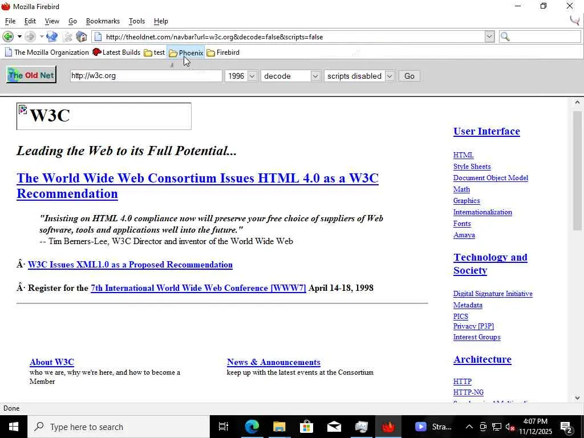Viewport: 584px width, 438px height.
Task: Open the Tools menu
Action: pyautogui.click(x=137, y=21)
